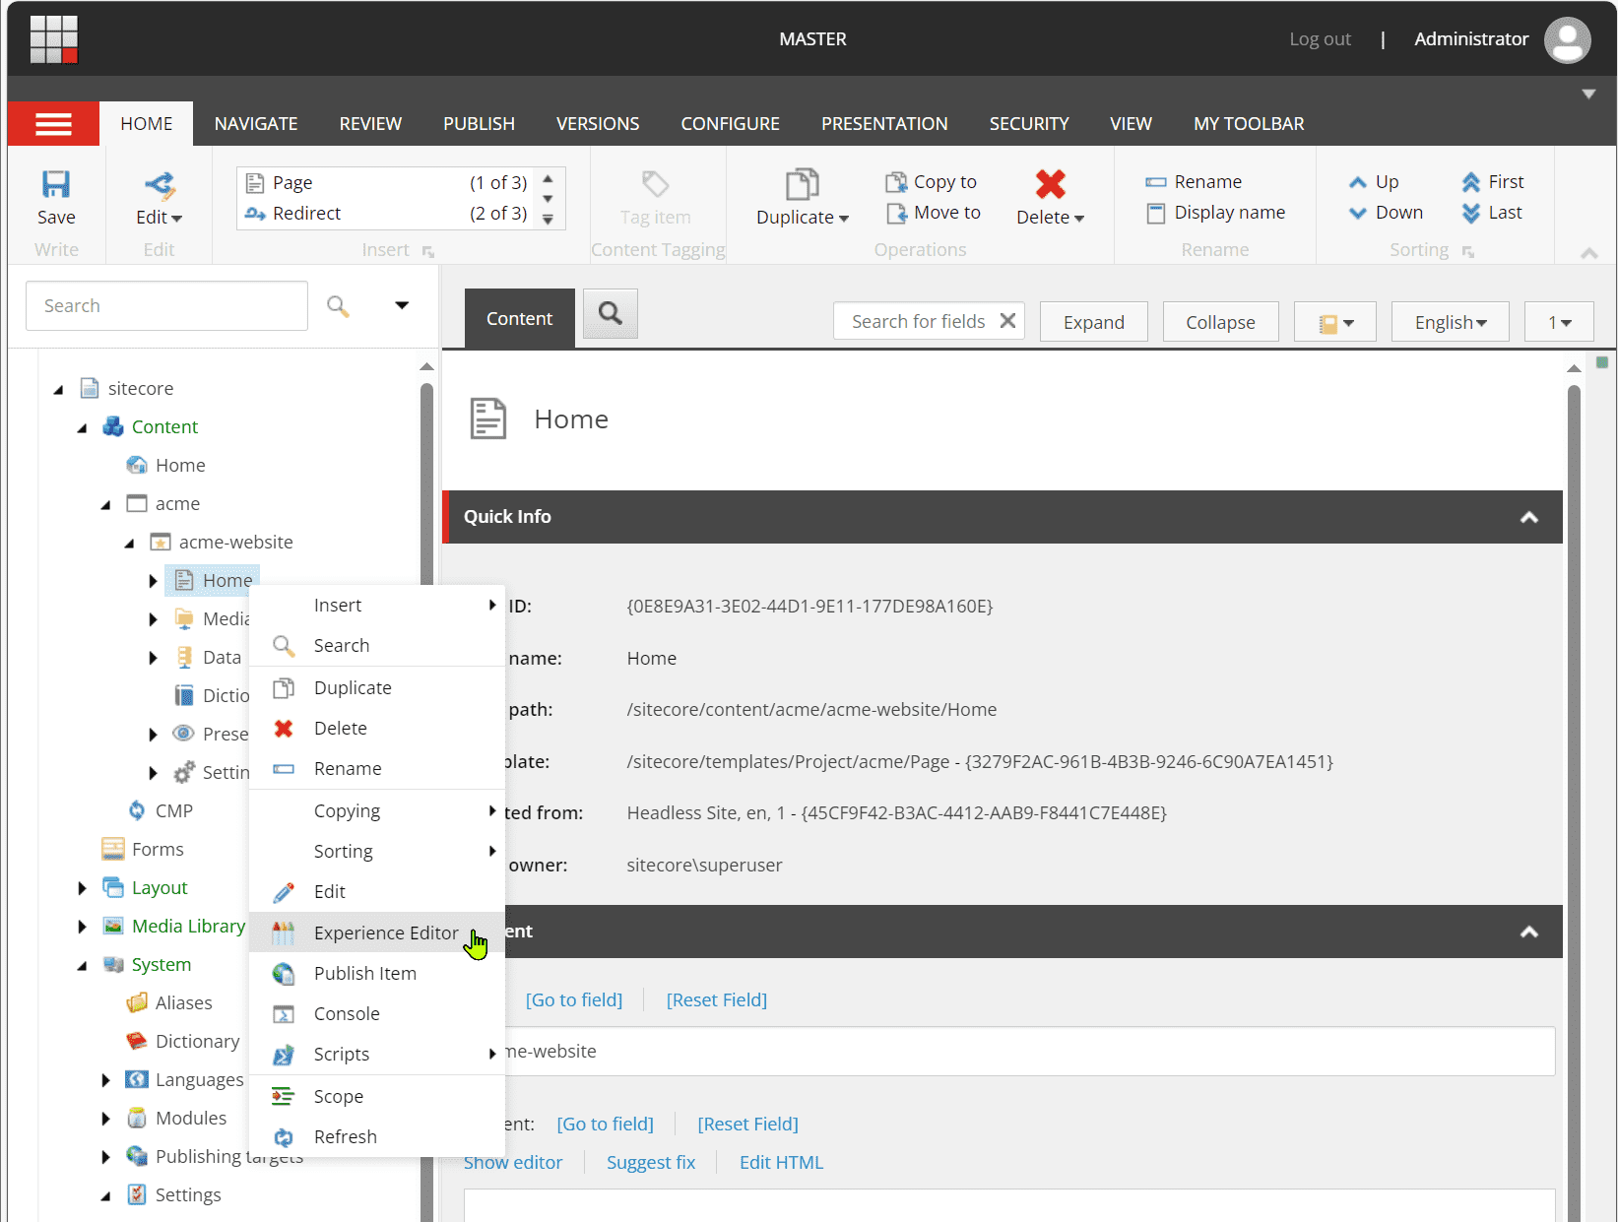Screen dimensions: 1618x1222
Task: Open the red hamburger Sitecore menu
Action: pos(53,124)
